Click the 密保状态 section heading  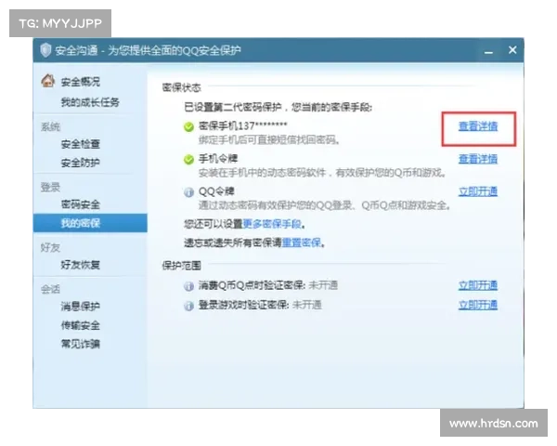coord(182,87)
